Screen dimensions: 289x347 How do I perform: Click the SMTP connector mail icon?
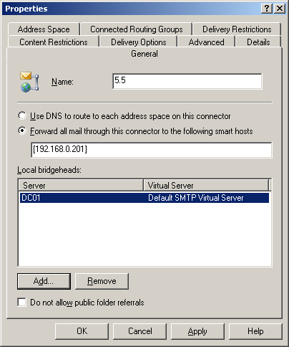pos(29,82)
